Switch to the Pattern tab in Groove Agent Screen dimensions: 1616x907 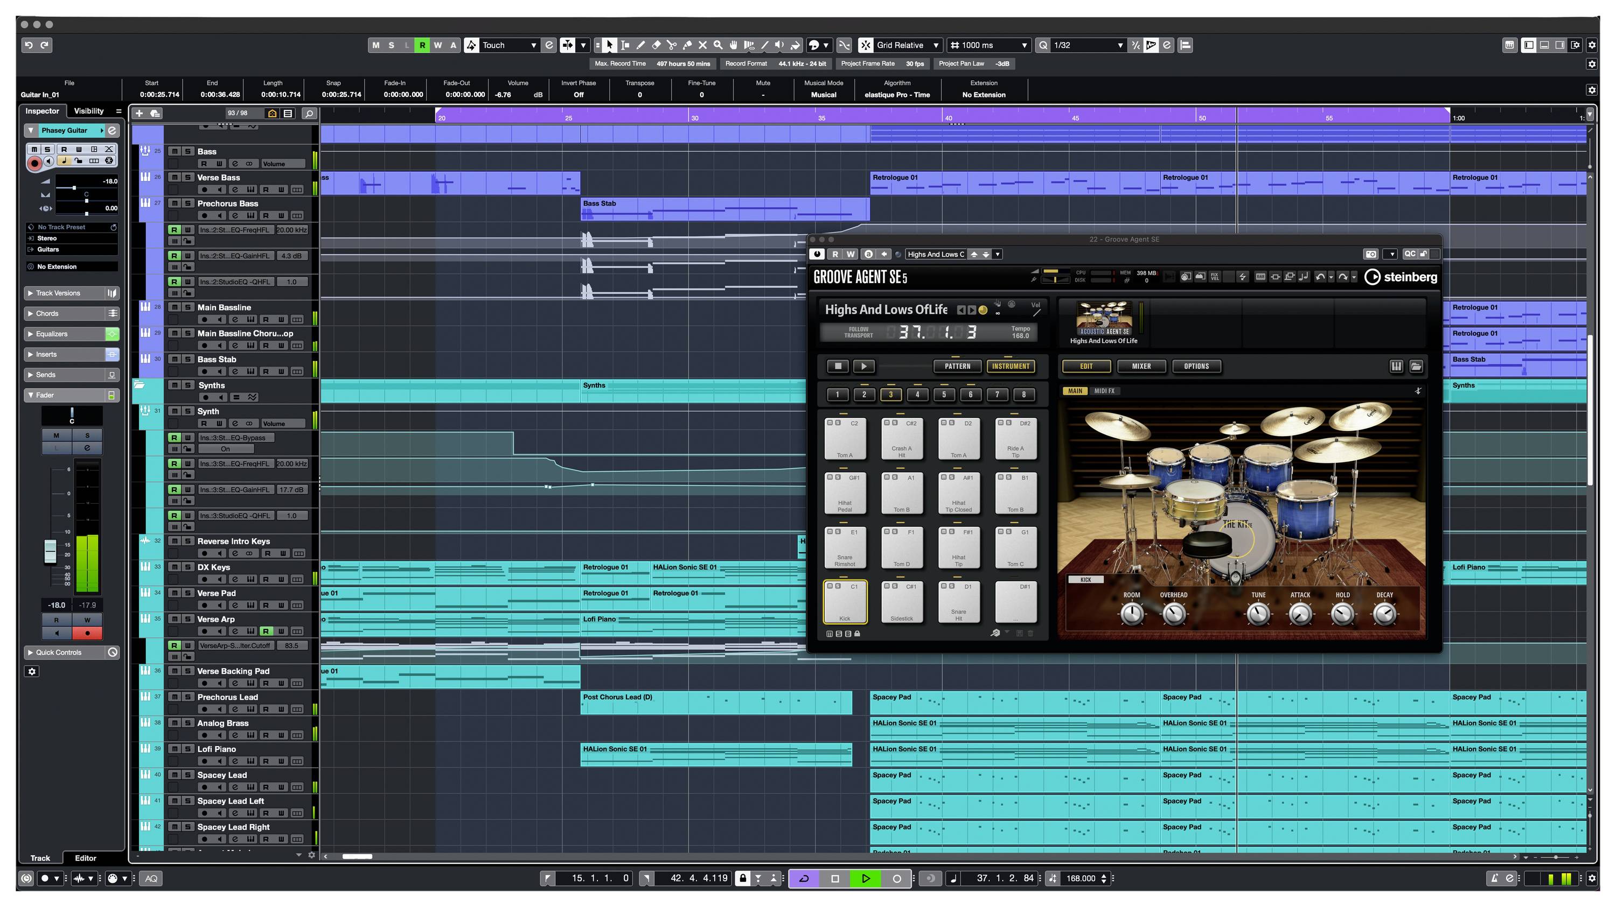point(958,366)
